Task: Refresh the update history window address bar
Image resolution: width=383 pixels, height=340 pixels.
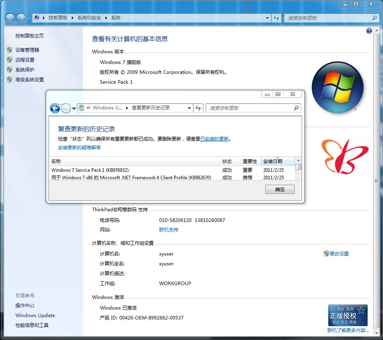Action: [198, 108]
